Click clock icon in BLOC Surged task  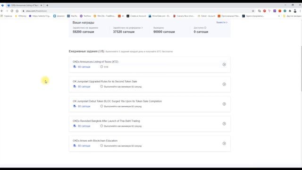pos(101,106)
